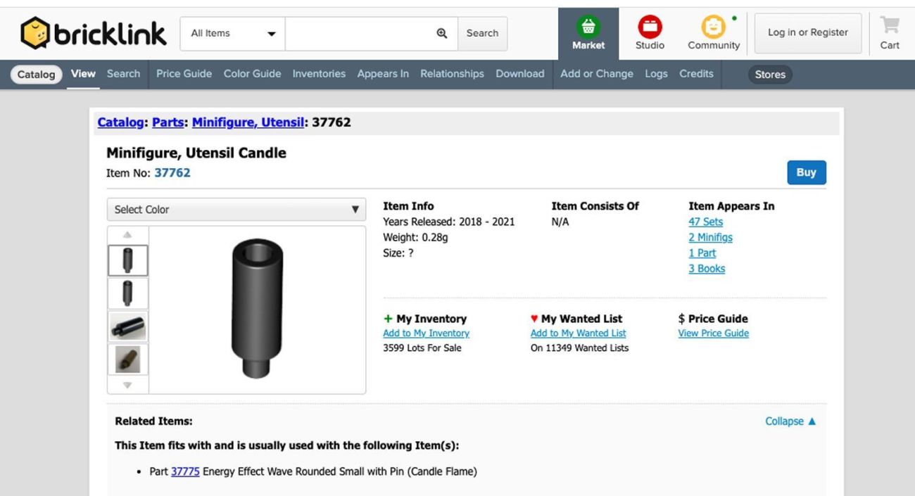This screenshot has height=496, width=915.
Task: Open the shopping Cart
Action: pos(890,34)
